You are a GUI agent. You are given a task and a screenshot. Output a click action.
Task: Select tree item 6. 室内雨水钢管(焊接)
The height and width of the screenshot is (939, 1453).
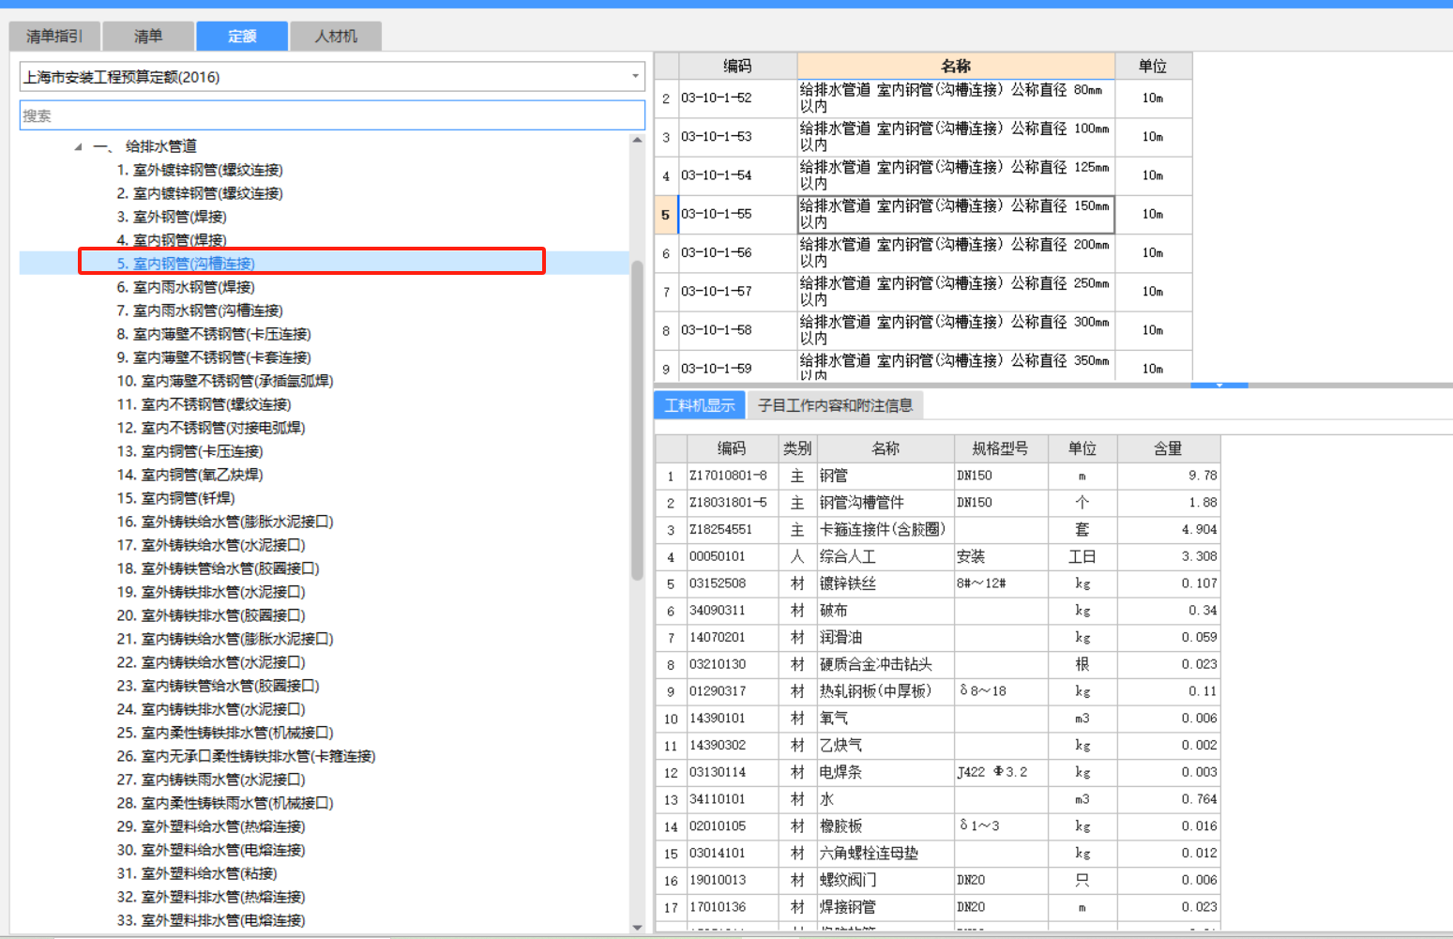tap(186, 287)
